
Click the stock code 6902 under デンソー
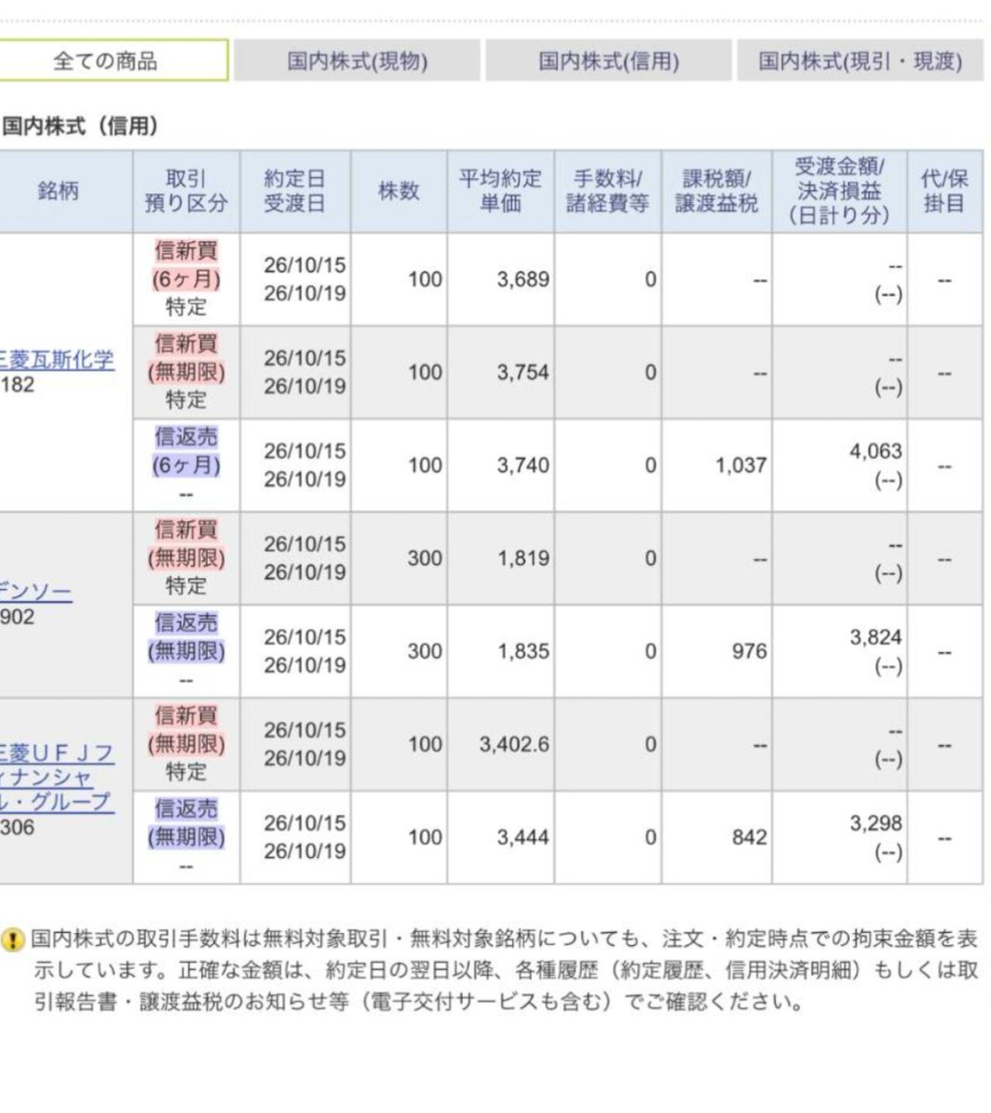pyautogui.click(x=18, y=617)
